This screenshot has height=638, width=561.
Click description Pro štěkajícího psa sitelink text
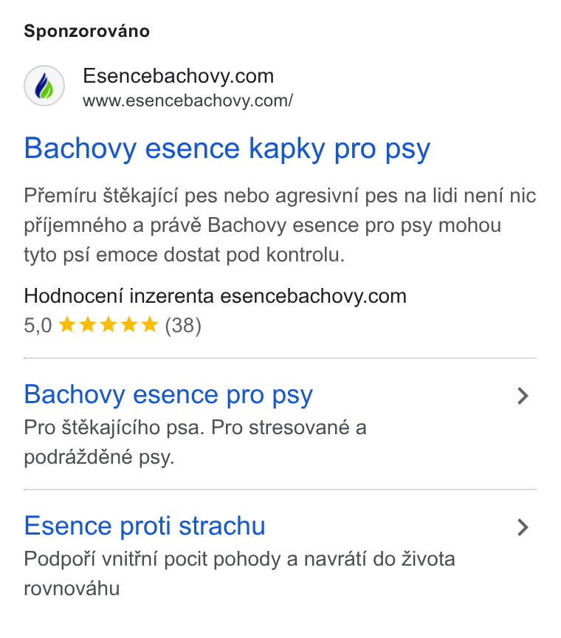pos(196,442)
